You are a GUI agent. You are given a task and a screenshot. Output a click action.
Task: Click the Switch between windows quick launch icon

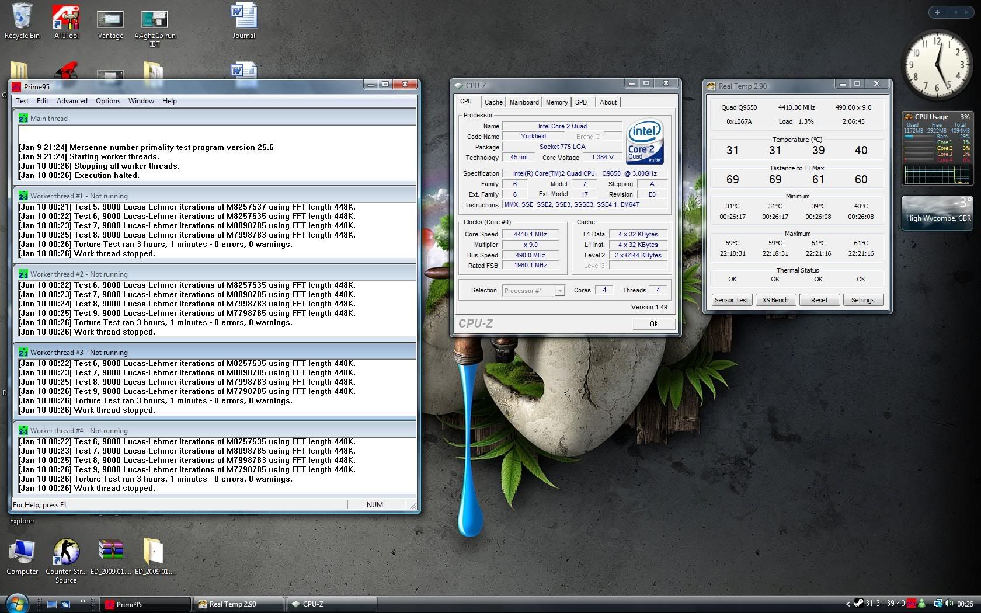pos(65,604)
